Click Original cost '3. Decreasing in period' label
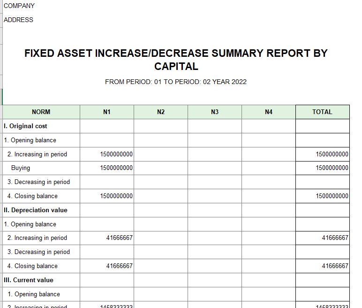This screenshot has width=362, height=308. pos(38,182)
